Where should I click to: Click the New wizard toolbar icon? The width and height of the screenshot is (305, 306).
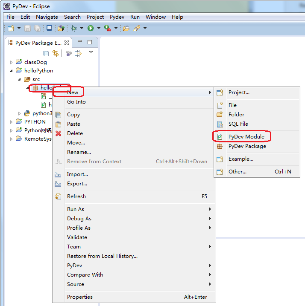pyautogui.click(x=11, y=28)
